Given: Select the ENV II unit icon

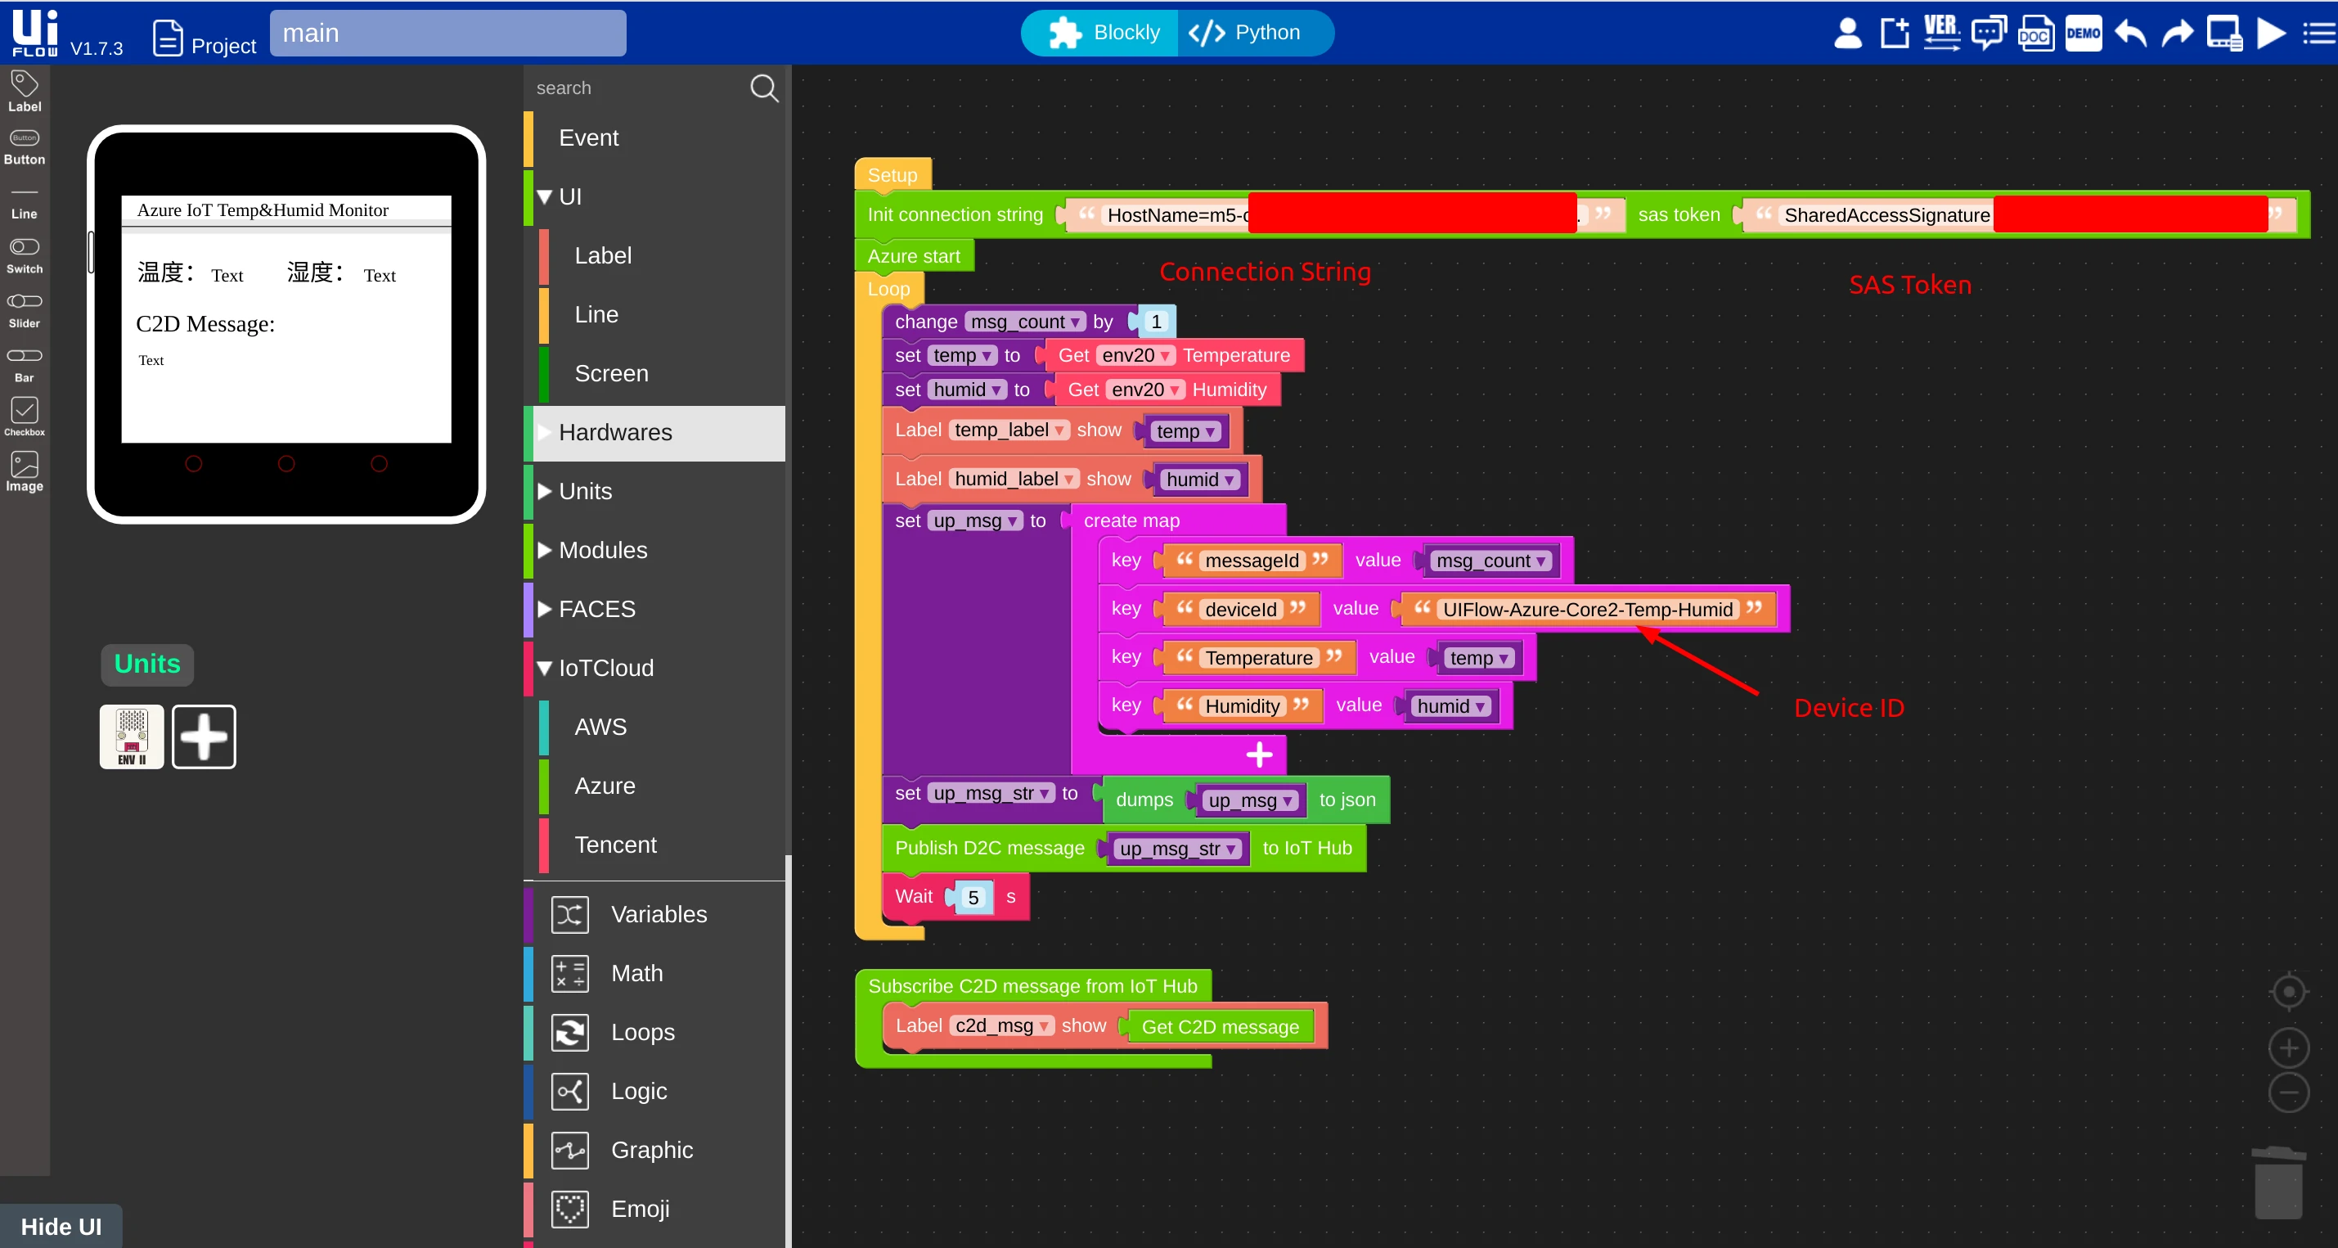Looking at the screenshot, I should (x=132, y=736).
